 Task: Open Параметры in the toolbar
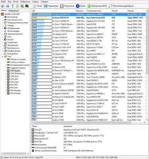(51, 6)
